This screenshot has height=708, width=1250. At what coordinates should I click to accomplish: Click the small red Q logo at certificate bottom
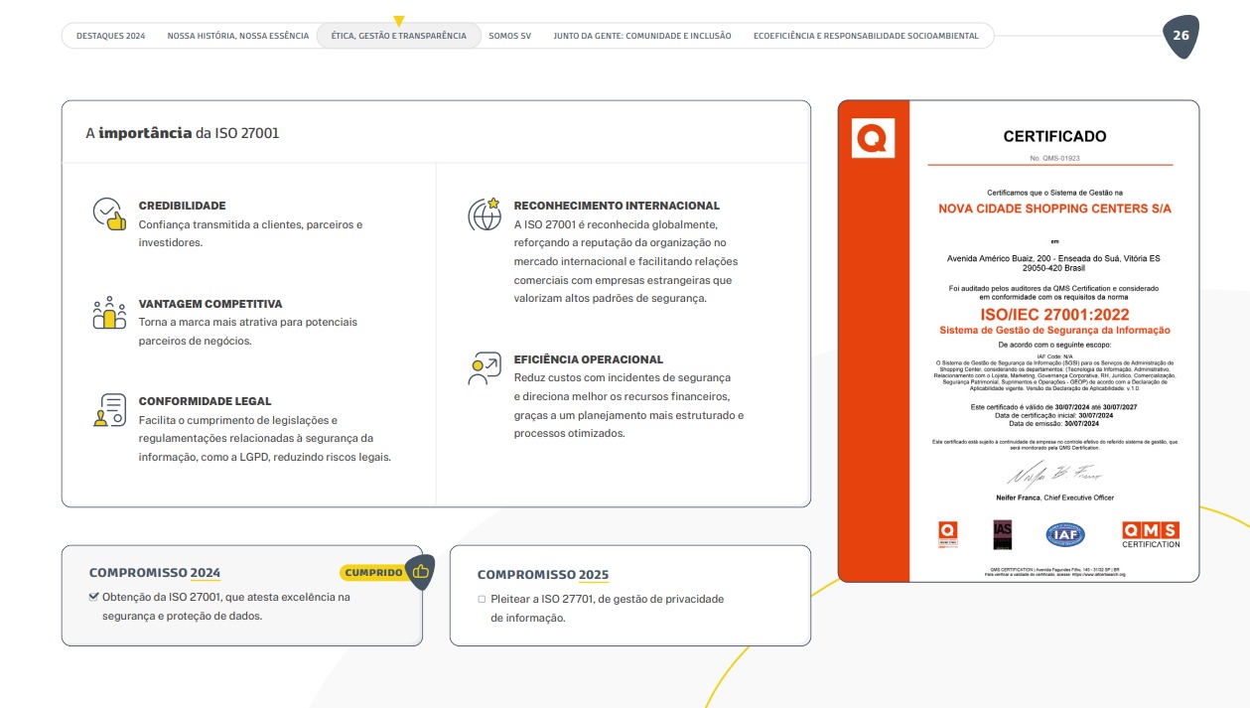pos(948,533)
